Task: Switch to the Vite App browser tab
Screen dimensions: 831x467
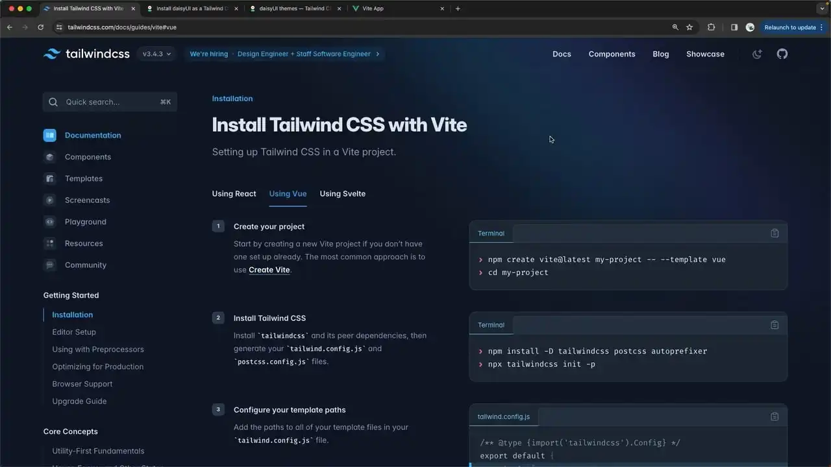Action: pos(399,8)
